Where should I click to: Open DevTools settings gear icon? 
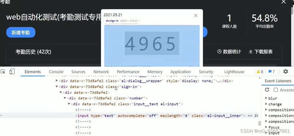point(286,72)
